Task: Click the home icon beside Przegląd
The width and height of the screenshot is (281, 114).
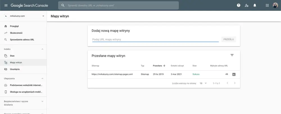Action: point(6,26)
